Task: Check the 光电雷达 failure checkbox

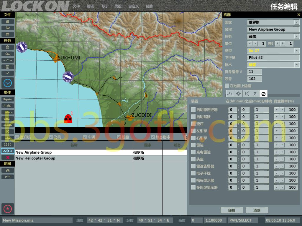Action: tap(193, 152)
